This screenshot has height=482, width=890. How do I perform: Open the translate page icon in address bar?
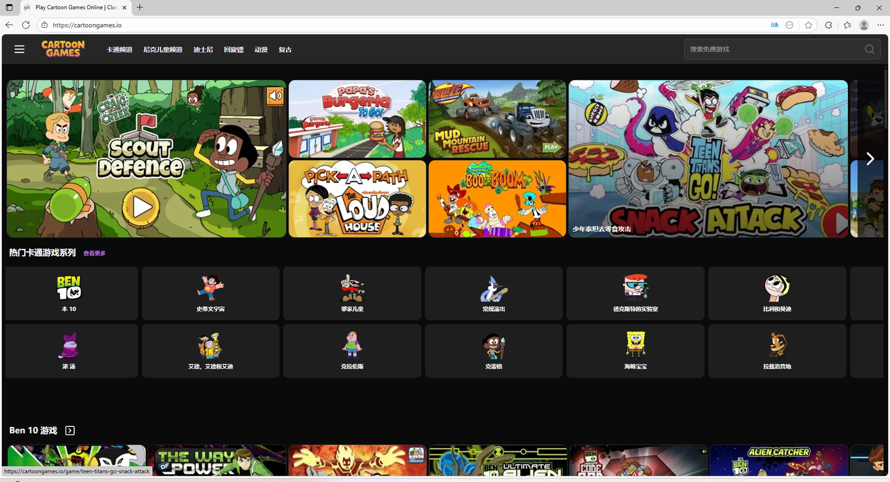tap(774, 25)
